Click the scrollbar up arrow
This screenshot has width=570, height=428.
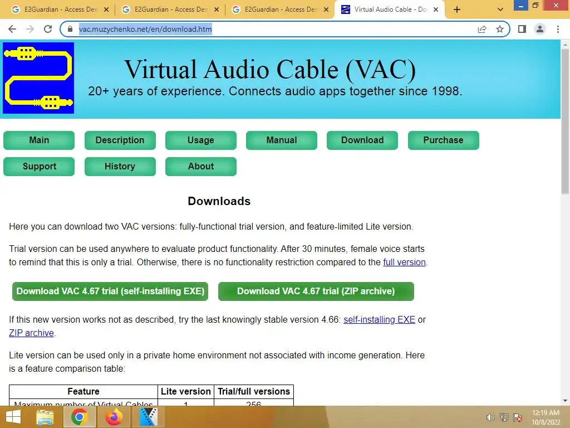pyautogui.click(x=565, y=44)
